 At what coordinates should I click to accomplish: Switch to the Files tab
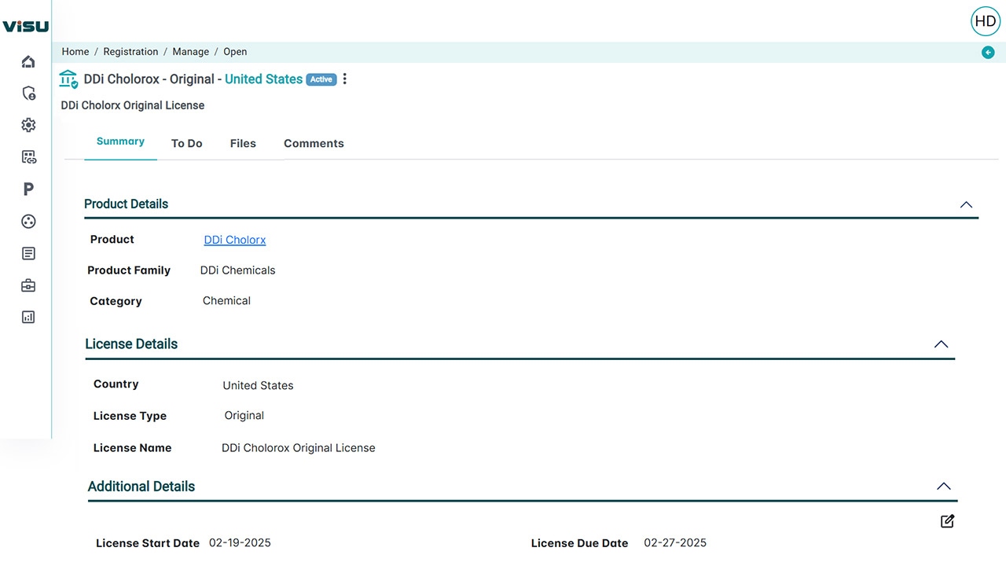pyautogui.click(x=243, y=144)
